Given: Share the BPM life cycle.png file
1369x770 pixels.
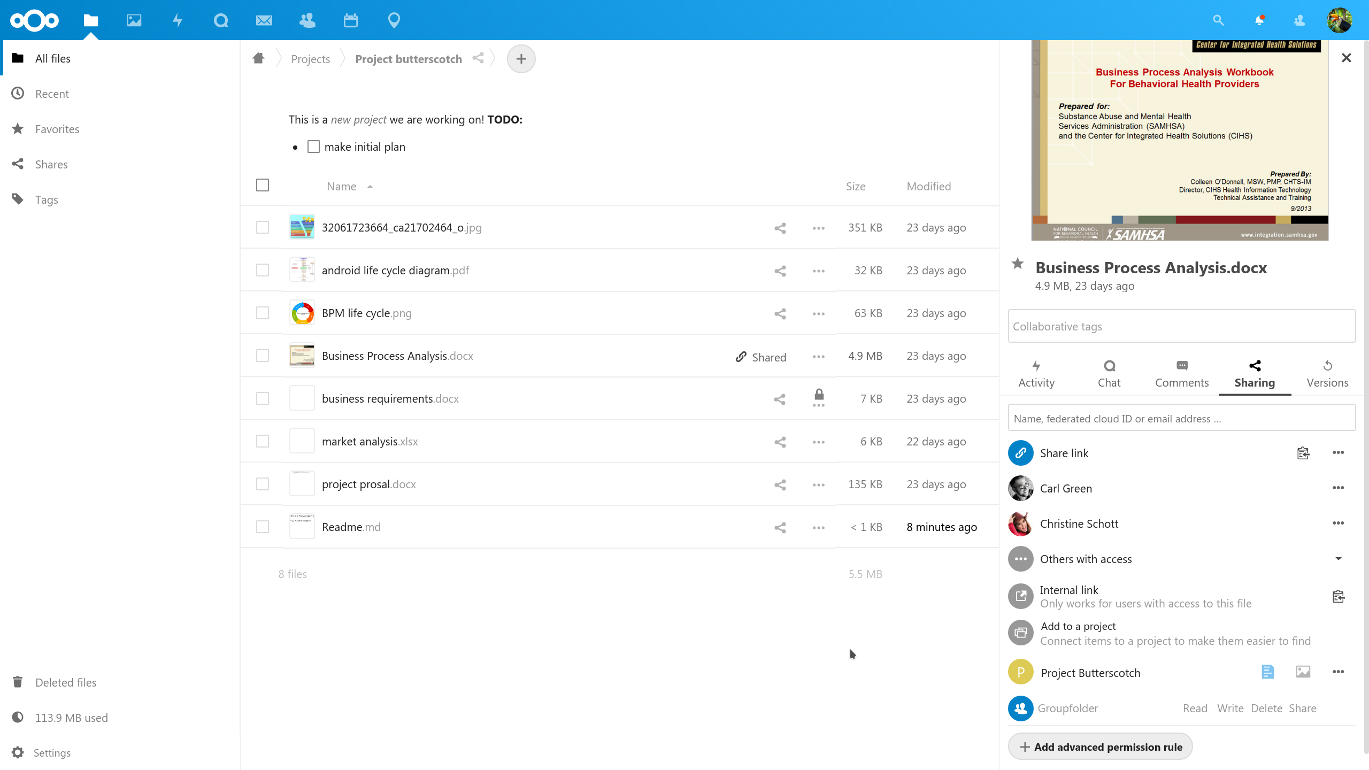Looking at the screenshot, I should 780,313.
